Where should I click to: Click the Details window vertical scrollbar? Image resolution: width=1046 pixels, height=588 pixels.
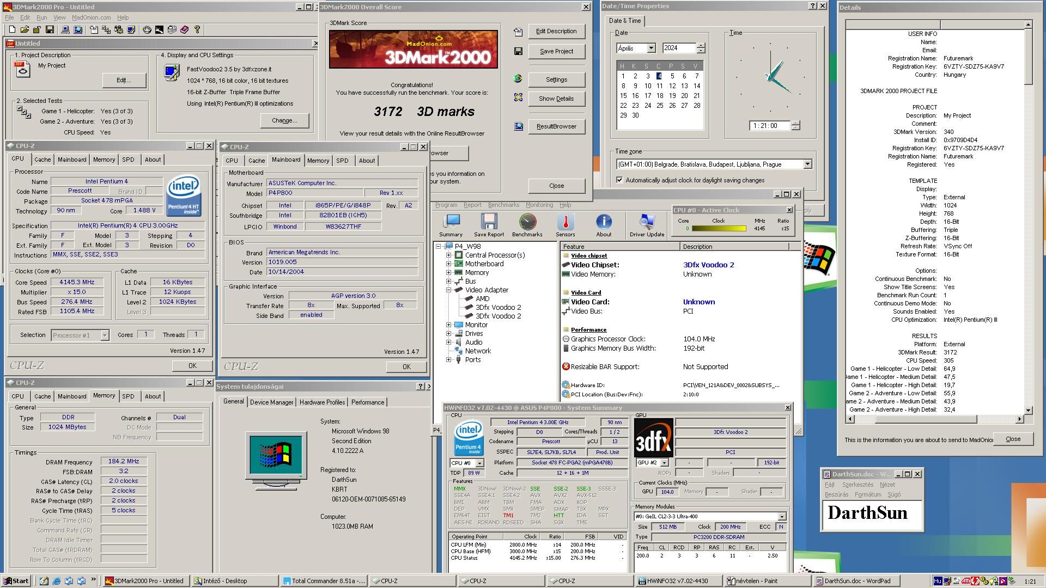tap(1028, 218)
